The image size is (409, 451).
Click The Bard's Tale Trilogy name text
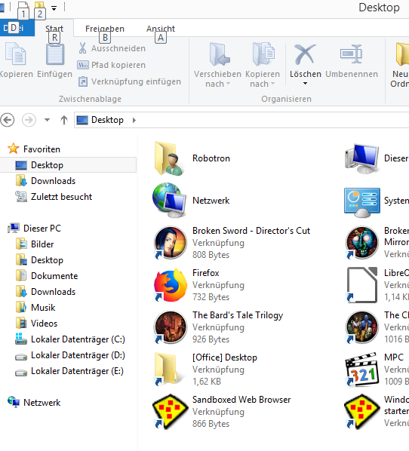click(x=238, y=315)
